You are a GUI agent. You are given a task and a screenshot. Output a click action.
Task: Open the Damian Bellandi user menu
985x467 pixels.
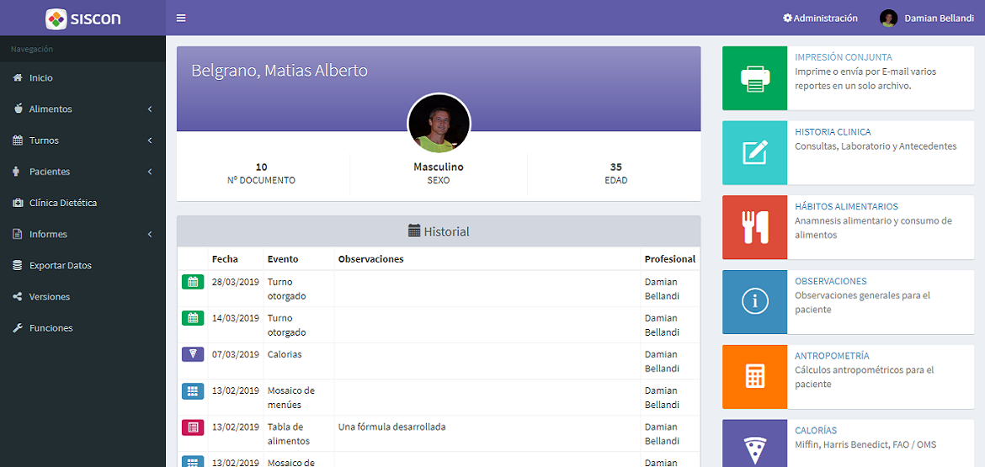pos(927,18)
